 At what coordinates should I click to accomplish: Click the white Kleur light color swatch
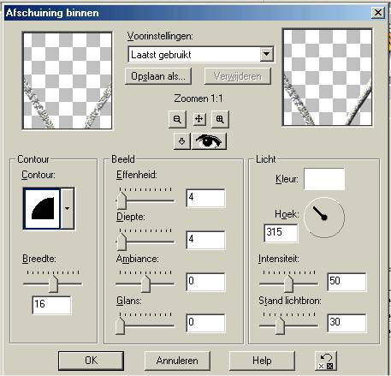tap(324, 179)
